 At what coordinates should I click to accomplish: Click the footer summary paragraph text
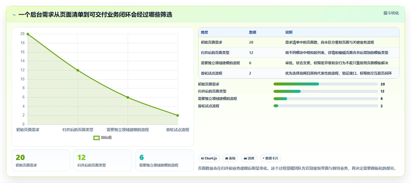[297, 169]
